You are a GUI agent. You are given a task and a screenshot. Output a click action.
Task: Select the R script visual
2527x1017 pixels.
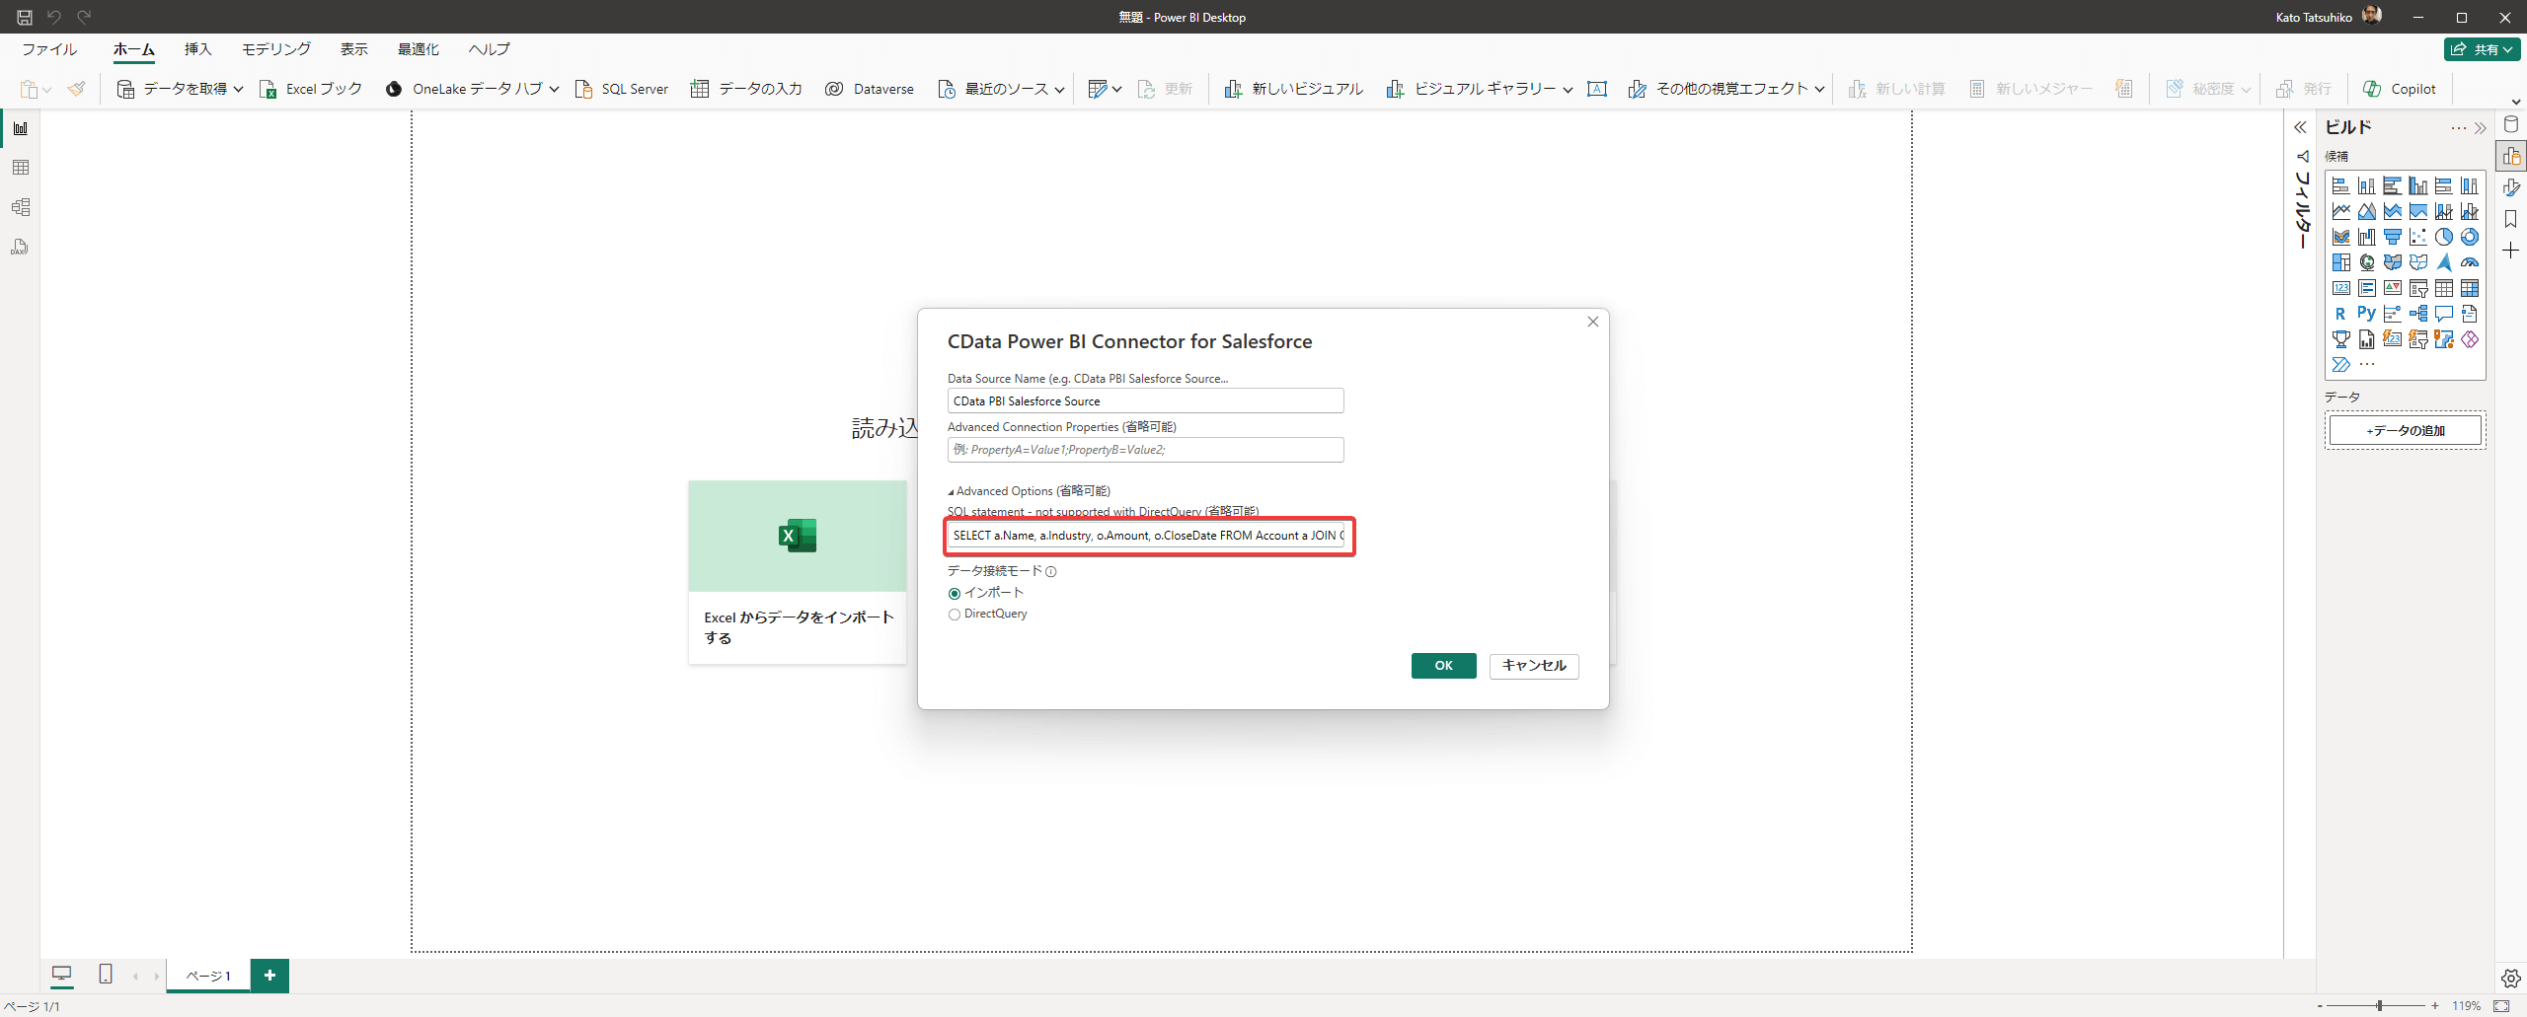click(x=2340, y=314)
